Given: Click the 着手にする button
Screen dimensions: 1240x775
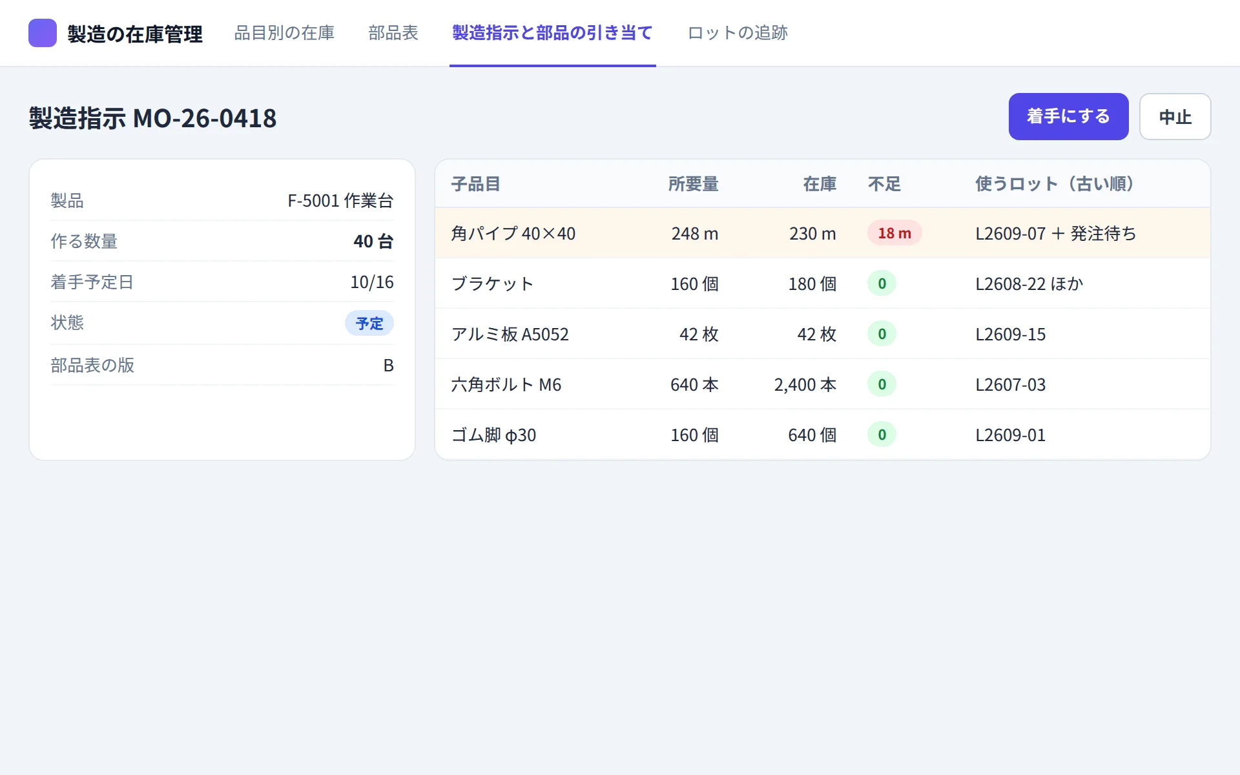Looking at the screenshot, I should pyautogui.click(x=1069, y=116).
